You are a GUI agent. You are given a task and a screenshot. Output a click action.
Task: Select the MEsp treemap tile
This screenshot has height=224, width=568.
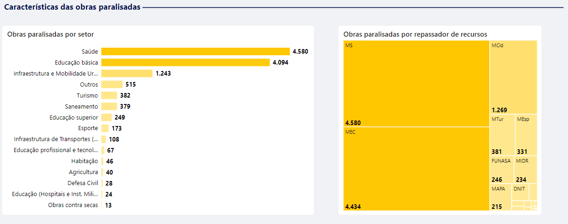(x=526, y=135)
